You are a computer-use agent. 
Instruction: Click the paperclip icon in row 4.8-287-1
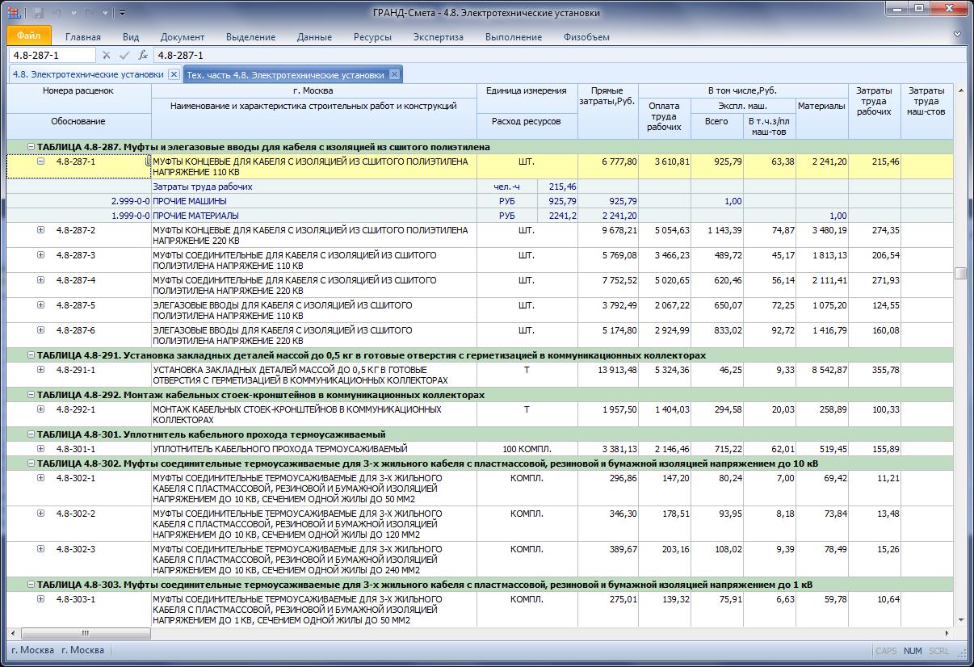[148, 162]
